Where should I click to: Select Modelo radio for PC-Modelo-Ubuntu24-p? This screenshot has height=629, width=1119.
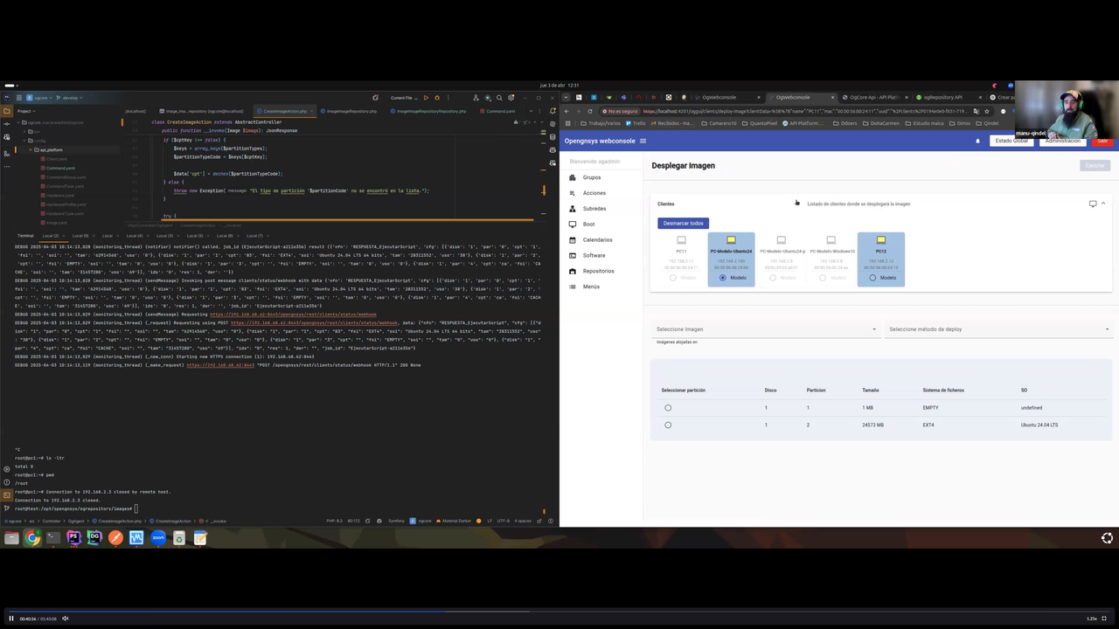772,278
